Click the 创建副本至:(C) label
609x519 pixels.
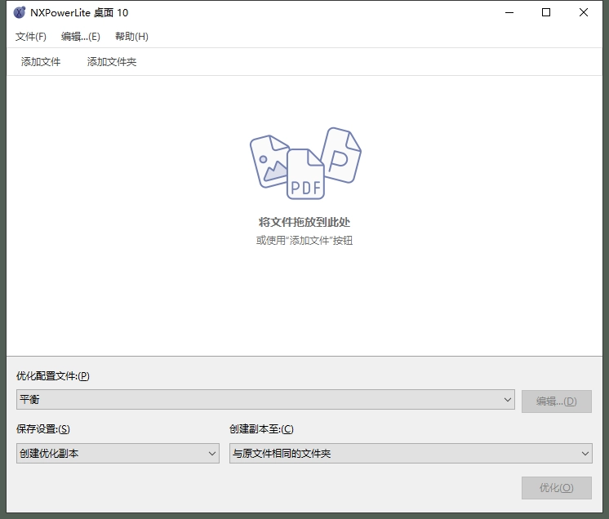tap(261, 429)
